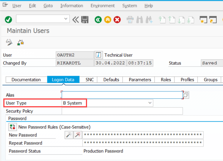Click the Print icon
This screenshot has width=223, height=161.
[x=130, y=20]
